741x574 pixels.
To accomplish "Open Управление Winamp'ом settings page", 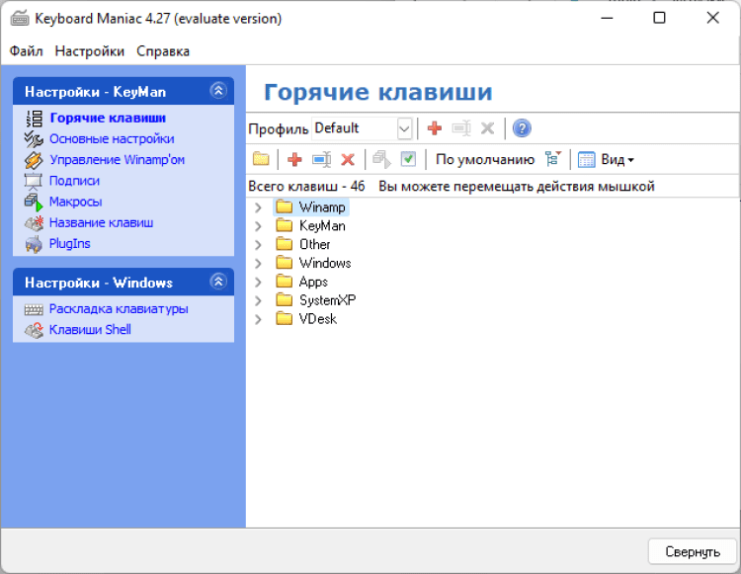I will (117, 160).
